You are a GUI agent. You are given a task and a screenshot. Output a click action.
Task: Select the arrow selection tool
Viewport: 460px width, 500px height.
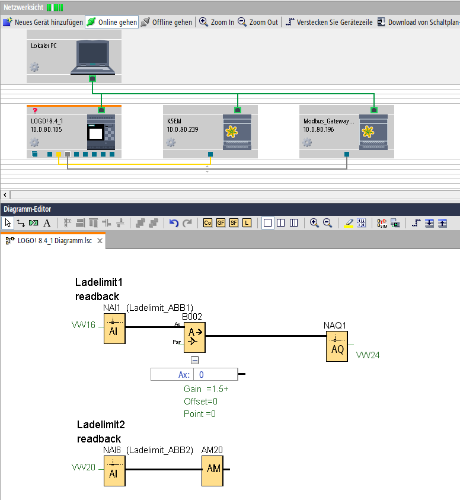click(x=8, y=223)
